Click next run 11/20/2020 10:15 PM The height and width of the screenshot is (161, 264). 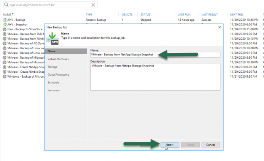click(x=244, y=39)
